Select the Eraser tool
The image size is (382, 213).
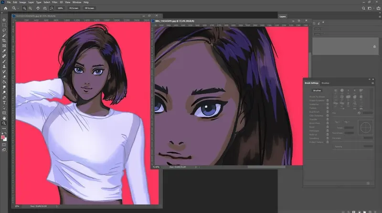4,77
